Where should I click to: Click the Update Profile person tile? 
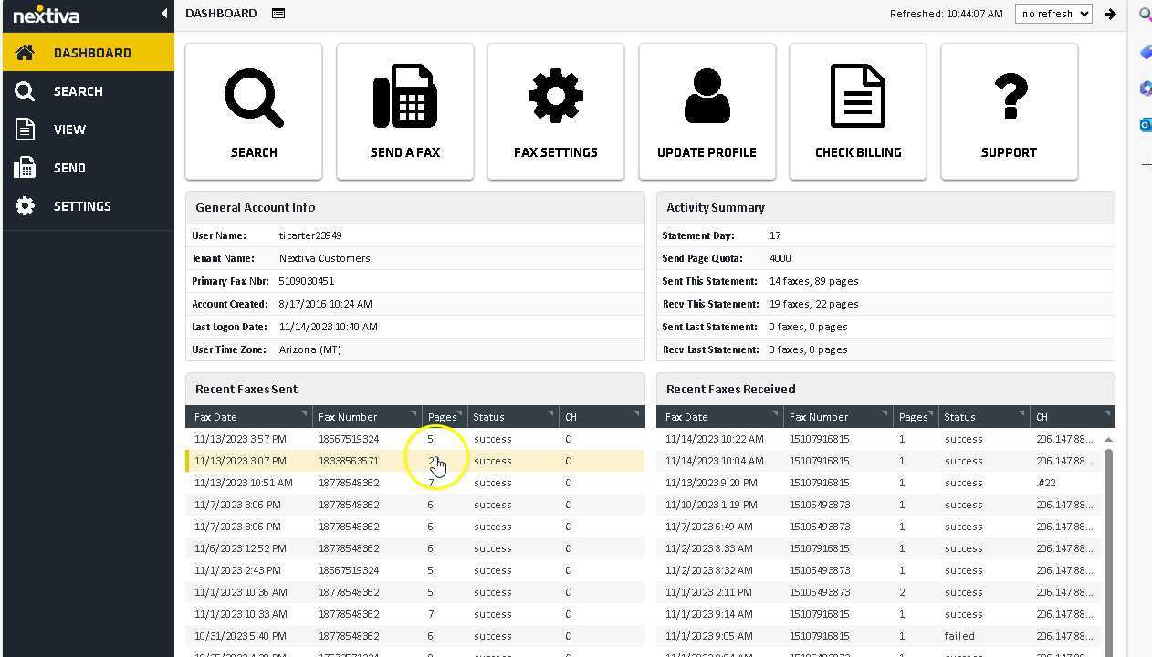[707, 111]
